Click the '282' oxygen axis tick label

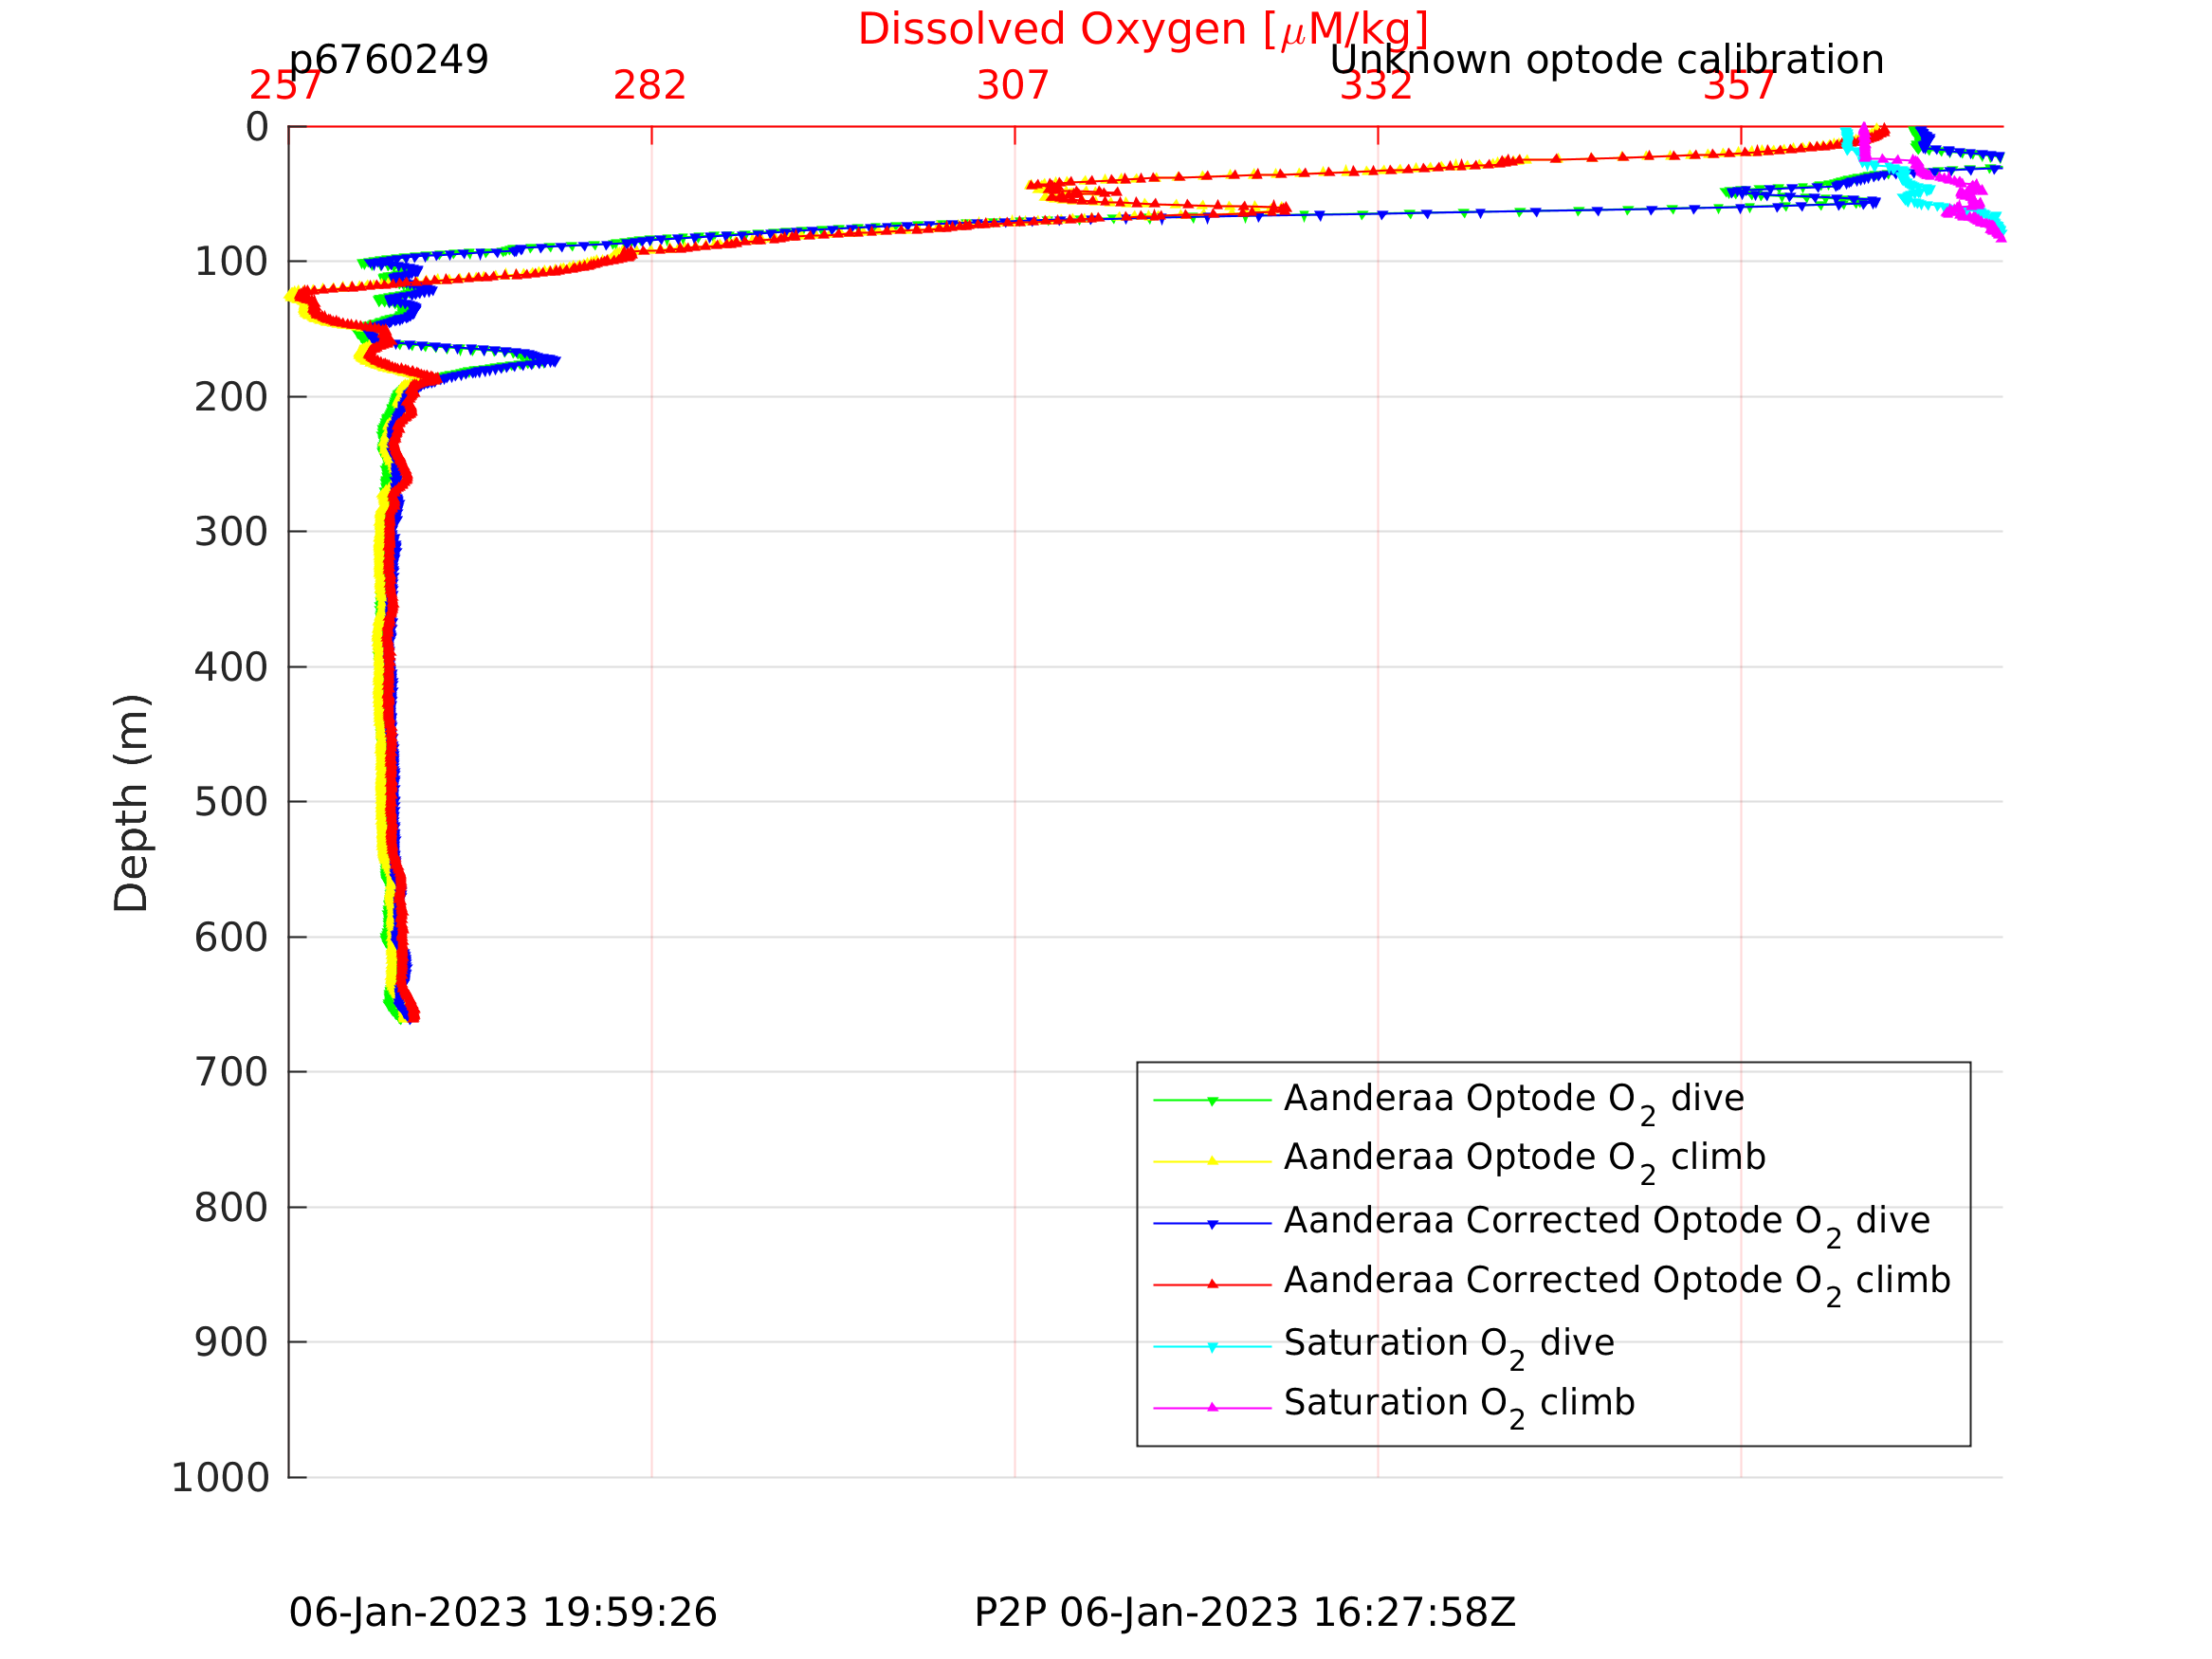(650, 86)
